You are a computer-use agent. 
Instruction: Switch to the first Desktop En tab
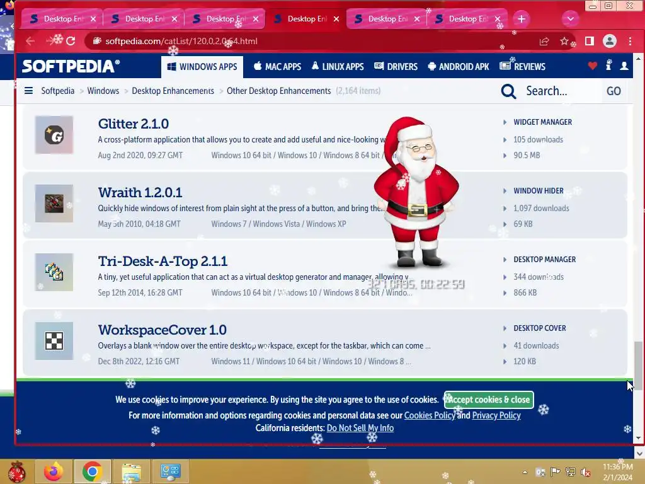tap(60, 19)
